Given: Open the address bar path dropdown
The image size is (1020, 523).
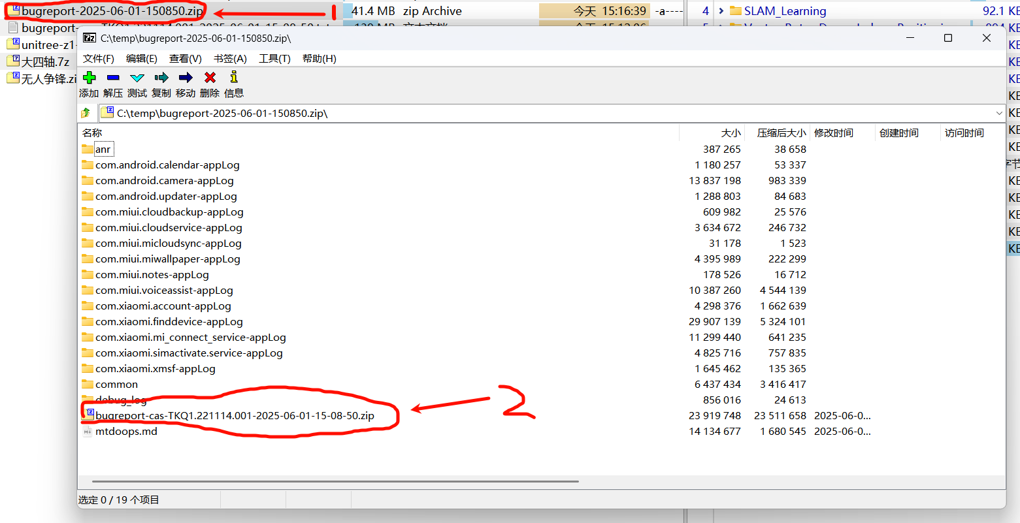Looking at the screenshot, I should pyautogui.click(x=998, y=113).
